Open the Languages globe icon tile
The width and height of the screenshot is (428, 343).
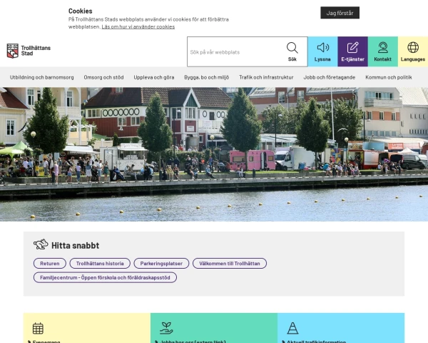pyautogui.click(x=413, y=51)
